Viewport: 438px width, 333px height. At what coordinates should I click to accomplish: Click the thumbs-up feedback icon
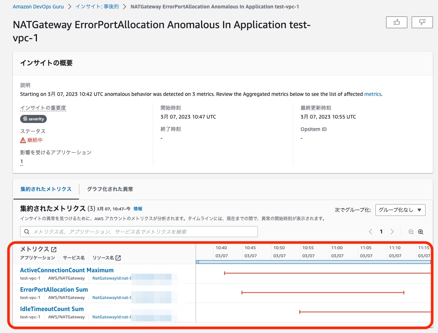[396, 22]
